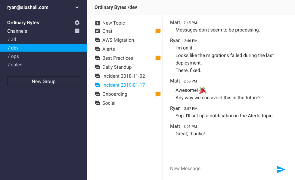Open the / sales channel
The height and width of the screenshot is (180, 295).
tap(44, 65)
